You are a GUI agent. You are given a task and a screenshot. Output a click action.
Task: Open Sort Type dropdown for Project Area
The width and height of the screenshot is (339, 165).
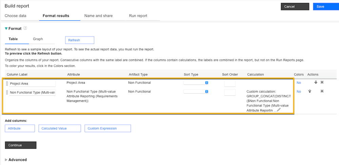coord(196,82)
